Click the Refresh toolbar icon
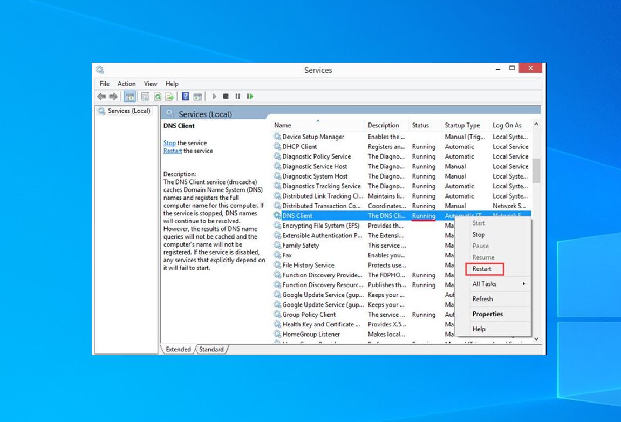The width and height of the screenshot is (621, 422). pos(158,97)
